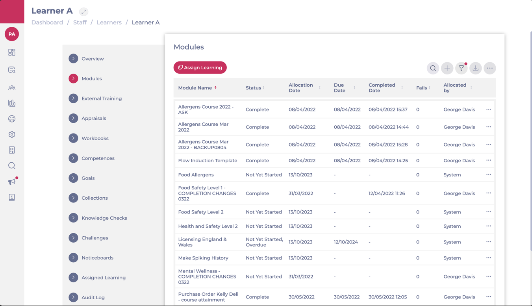The width and height of the screenshot is (532, 306).
Task: Open row menu for Allergens Course Mar 2022 - BACKUP0804
Action: coord(489,145)
